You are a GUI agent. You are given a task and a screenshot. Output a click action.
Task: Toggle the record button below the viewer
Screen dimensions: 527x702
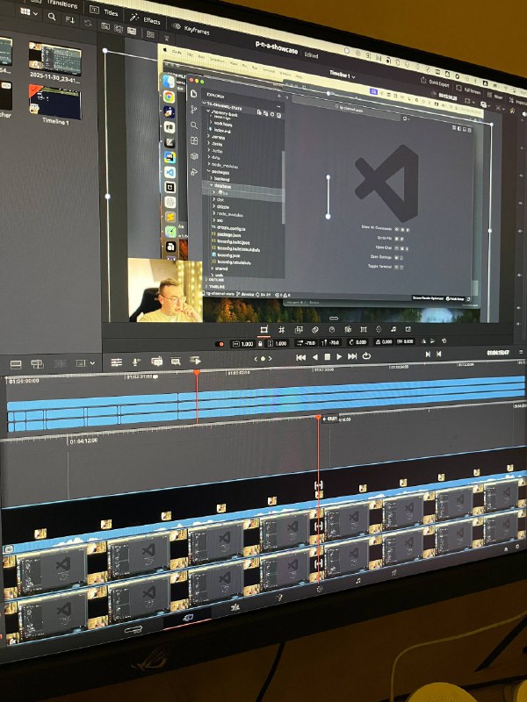(220, 343)
